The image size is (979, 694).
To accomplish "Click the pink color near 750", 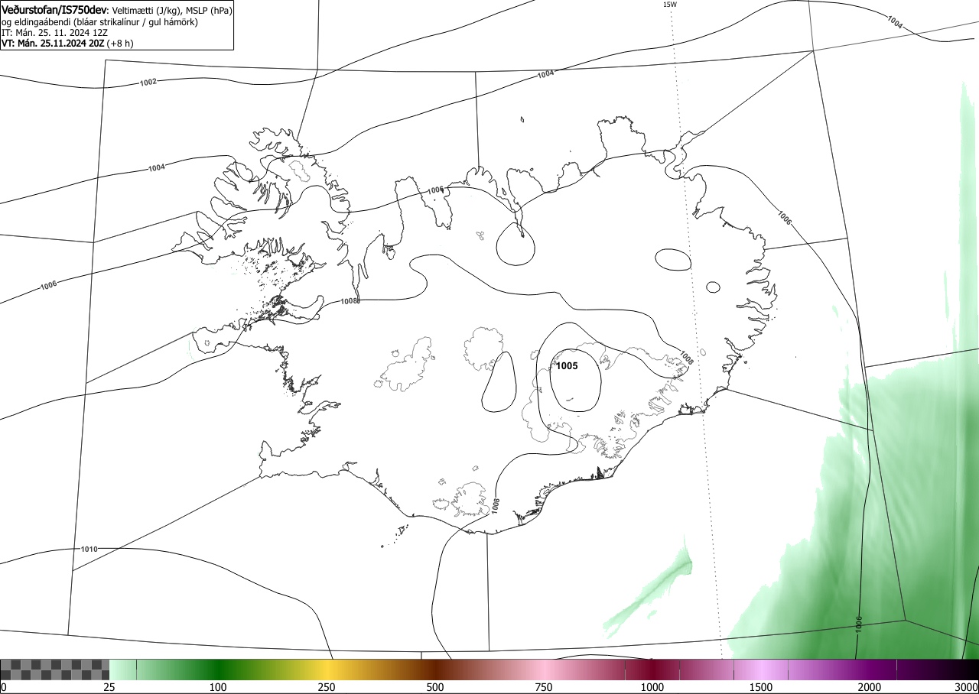I will (x=544, y=670).
